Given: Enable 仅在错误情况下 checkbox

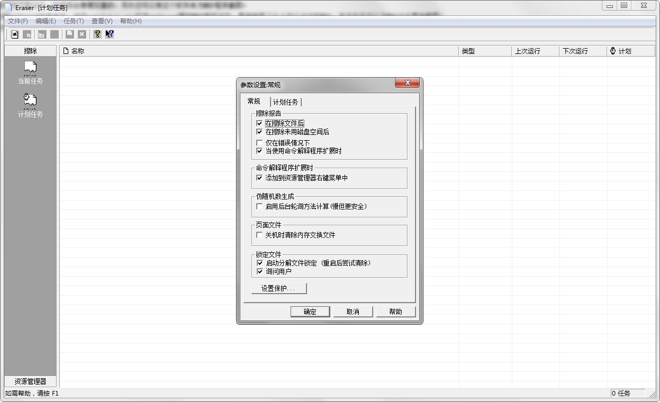Looking at the screenshot, I should point(259,143).
